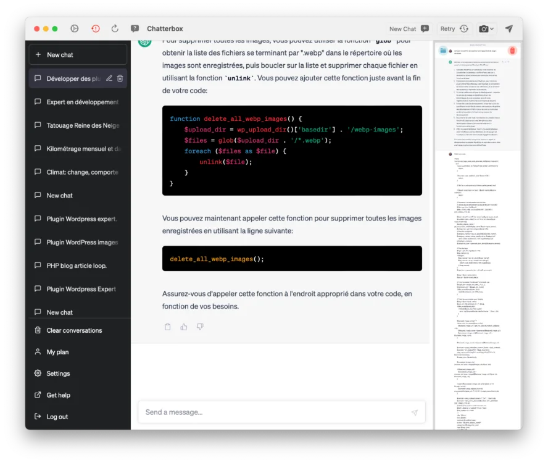Rename the 'Développer des plu' conversation
Screen dimensions: 548x463
coord(109,78)
